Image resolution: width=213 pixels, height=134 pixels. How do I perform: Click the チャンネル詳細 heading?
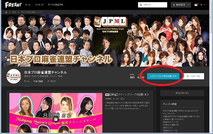170,104
